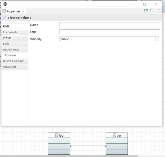This screenshot has width=165, height=157.
Task: Open the Appearance properties tab
Action: (x=14, y=49)
